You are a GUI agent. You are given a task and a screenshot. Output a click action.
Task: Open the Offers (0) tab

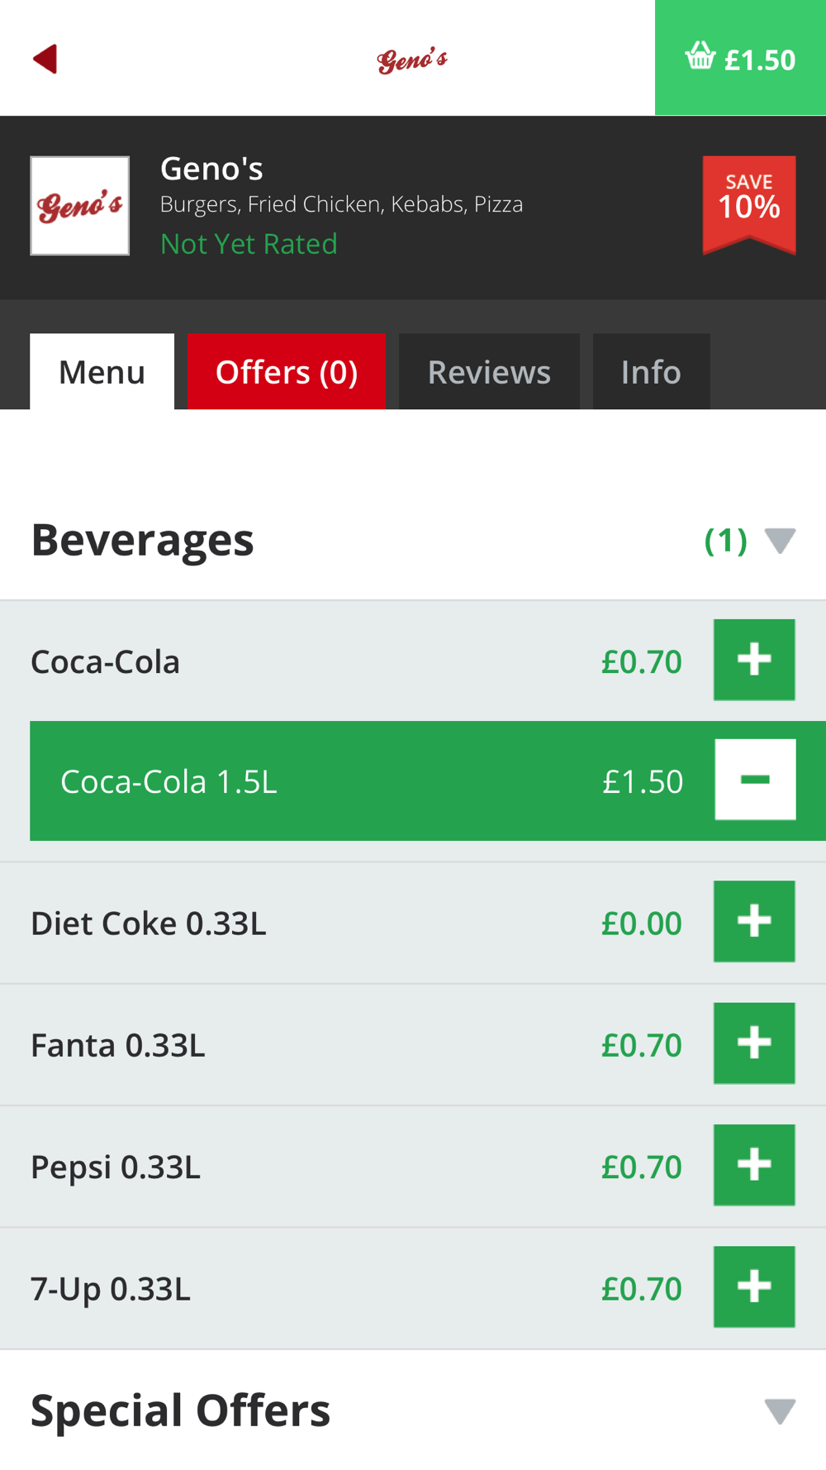coord(287,371)
